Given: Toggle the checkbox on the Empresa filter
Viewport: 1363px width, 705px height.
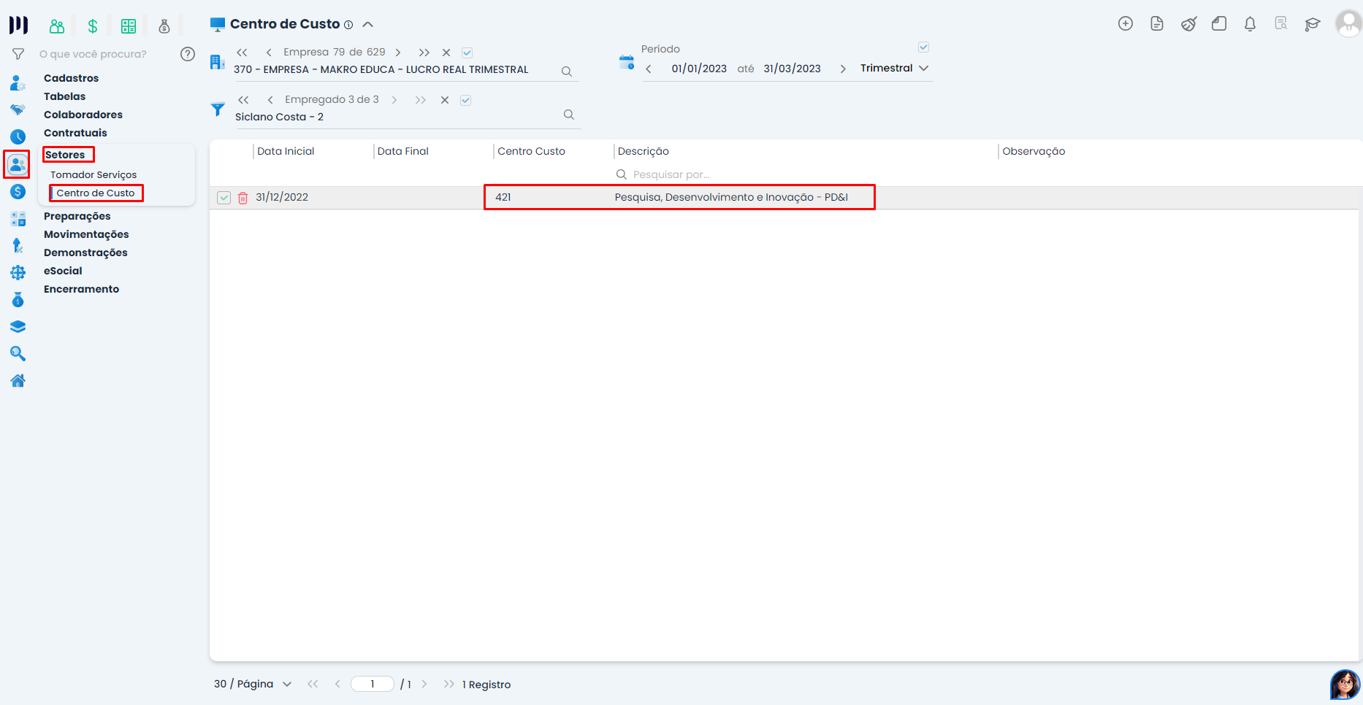Looking at the screenshot, I should pos(467,53).
